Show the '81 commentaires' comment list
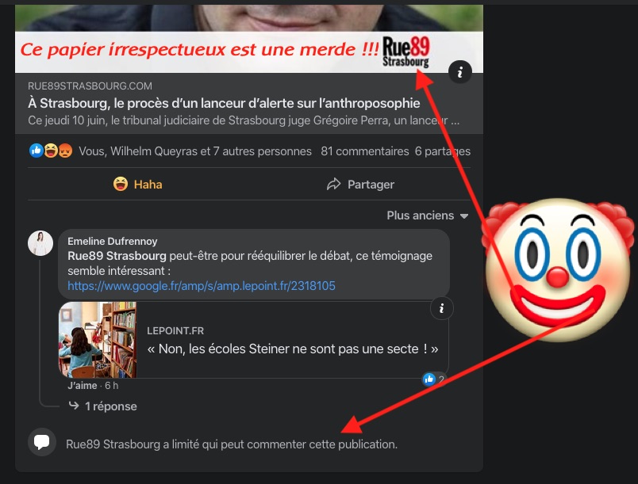638x484 pixels. (364, 151)
